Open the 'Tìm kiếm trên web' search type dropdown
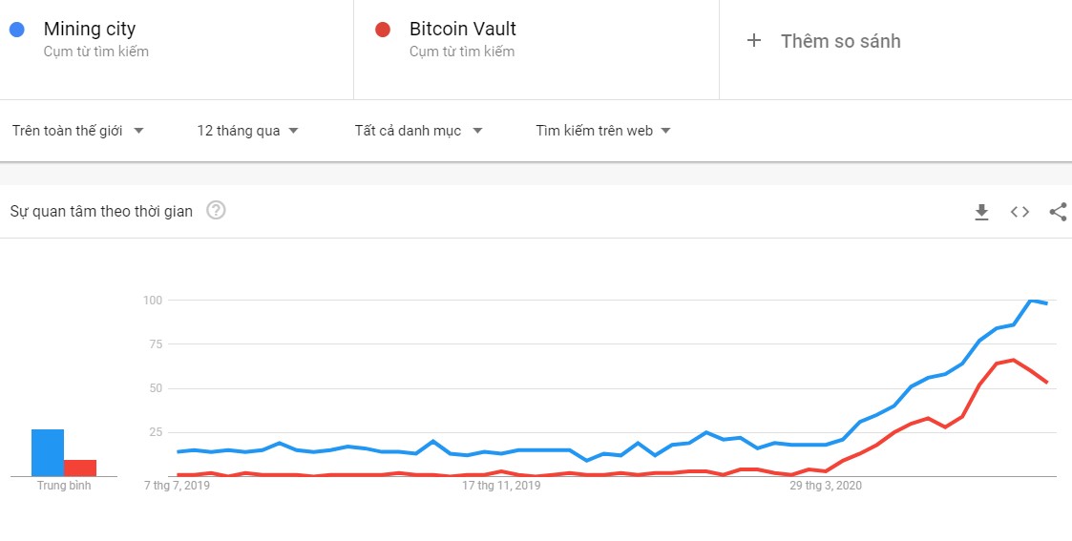Image resolution: width=1072 pixels, height=541 pixels. pyautogui.click(x=603, y=131)
